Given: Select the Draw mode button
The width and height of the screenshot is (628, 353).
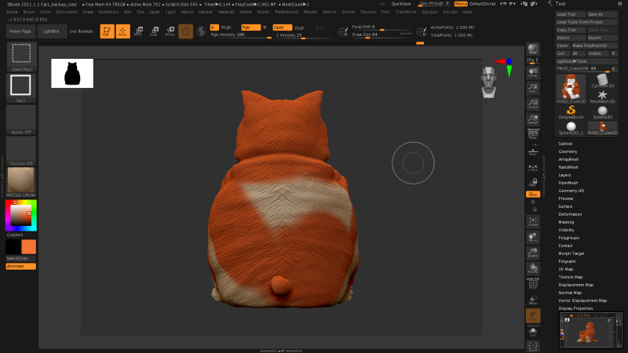Looking at the screenshot, I should 122,31.
